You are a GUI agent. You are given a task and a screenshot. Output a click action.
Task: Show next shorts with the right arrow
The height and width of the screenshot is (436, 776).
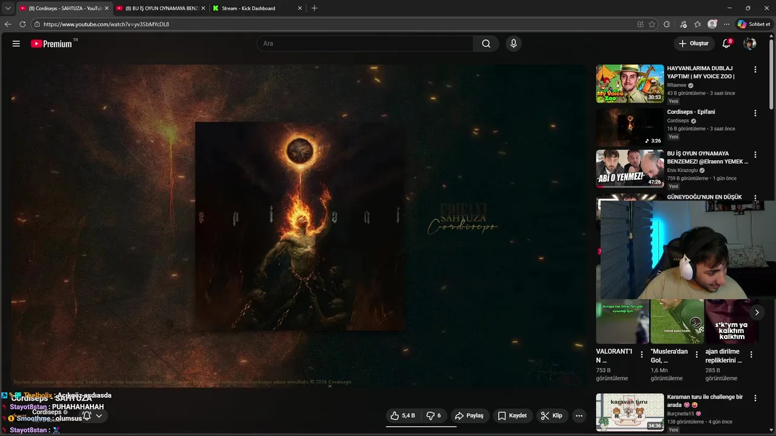click(x=757, y=312)
